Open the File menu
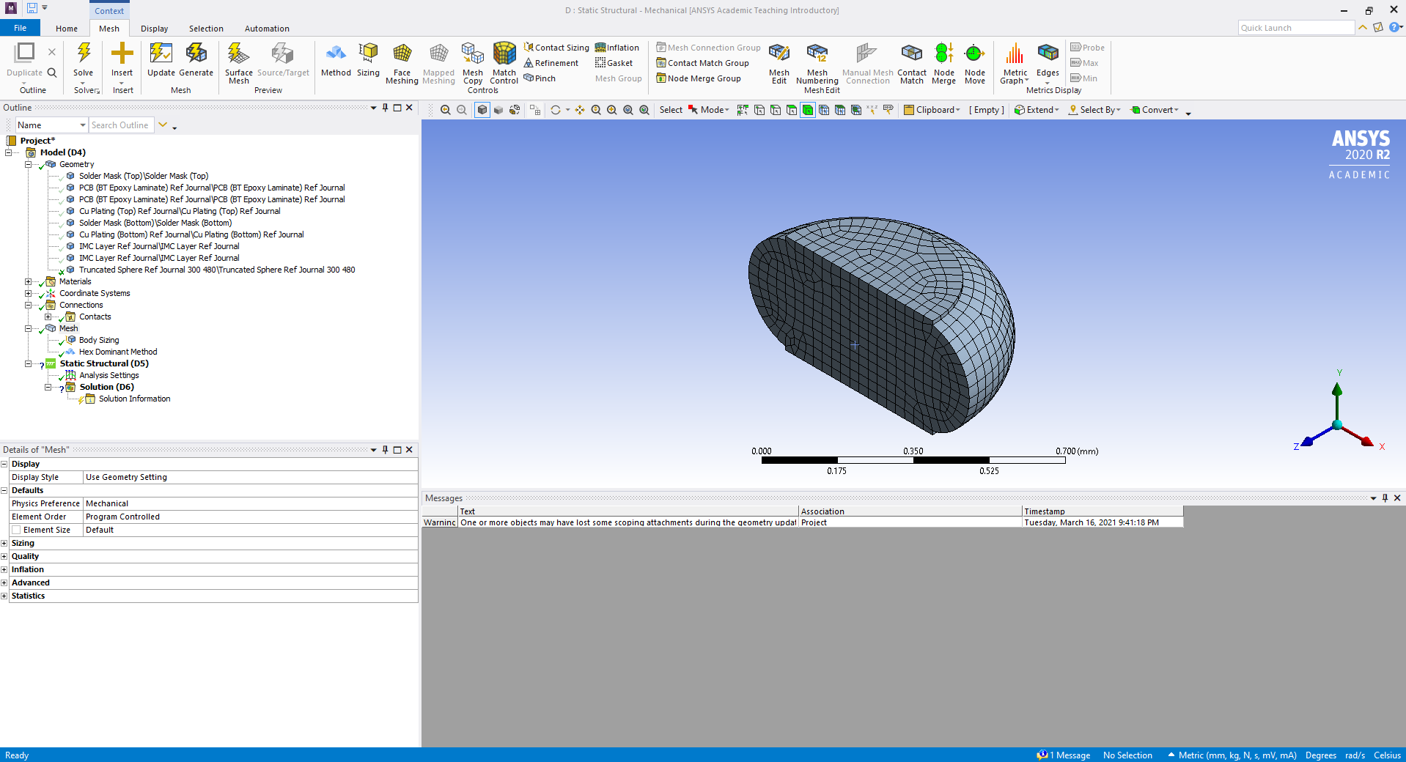Viewport: 1406px width, 762px height. [20, 27]
